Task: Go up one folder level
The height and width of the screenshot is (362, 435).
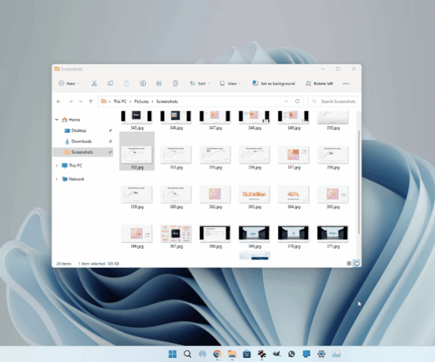Action: [90, 101]
